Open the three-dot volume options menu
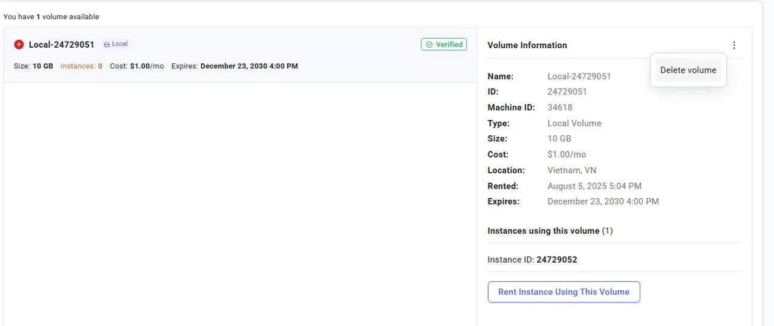Viewport: 774px width, 326px height. (x=734, y=45)
